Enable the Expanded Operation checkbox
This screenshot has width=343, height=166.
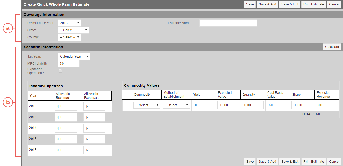click(x=60, y=71)
